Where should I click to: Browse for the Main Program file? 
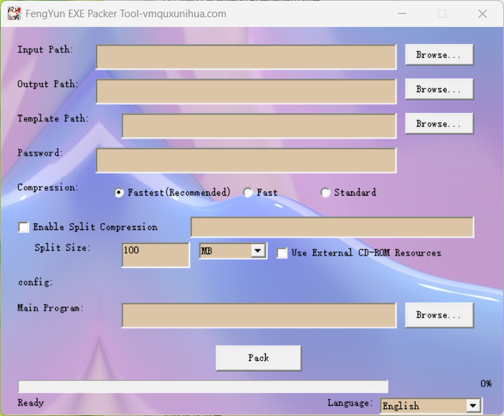pyautogui.click(x=439, y=315)
